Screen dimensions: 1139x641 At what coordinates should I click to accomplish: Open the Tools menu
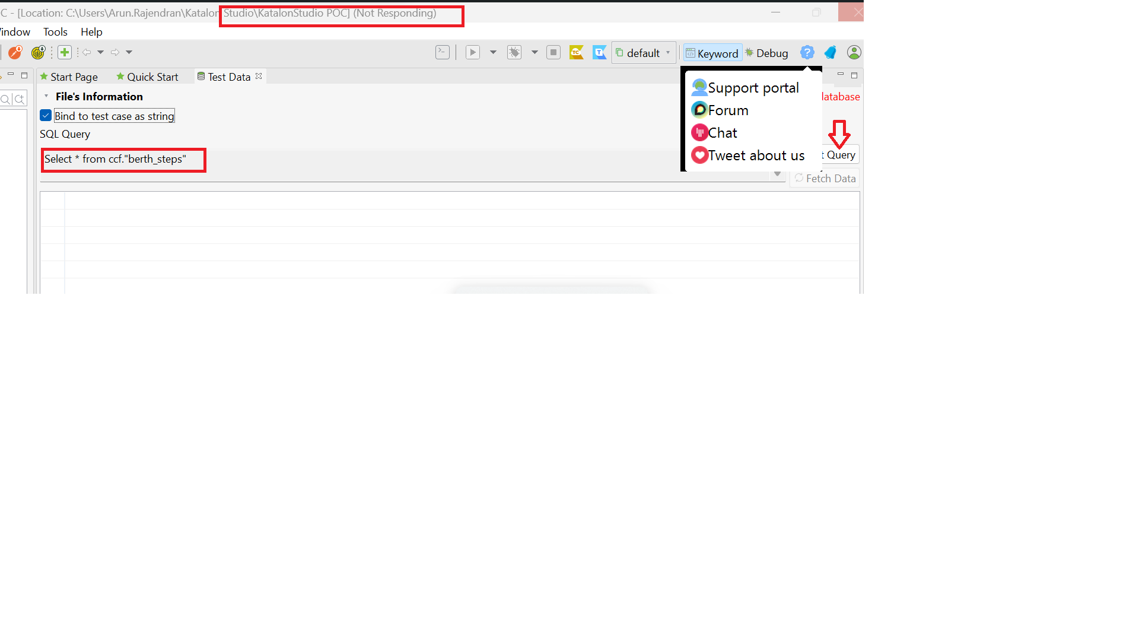pyautogui.click(x=55, y=32)
